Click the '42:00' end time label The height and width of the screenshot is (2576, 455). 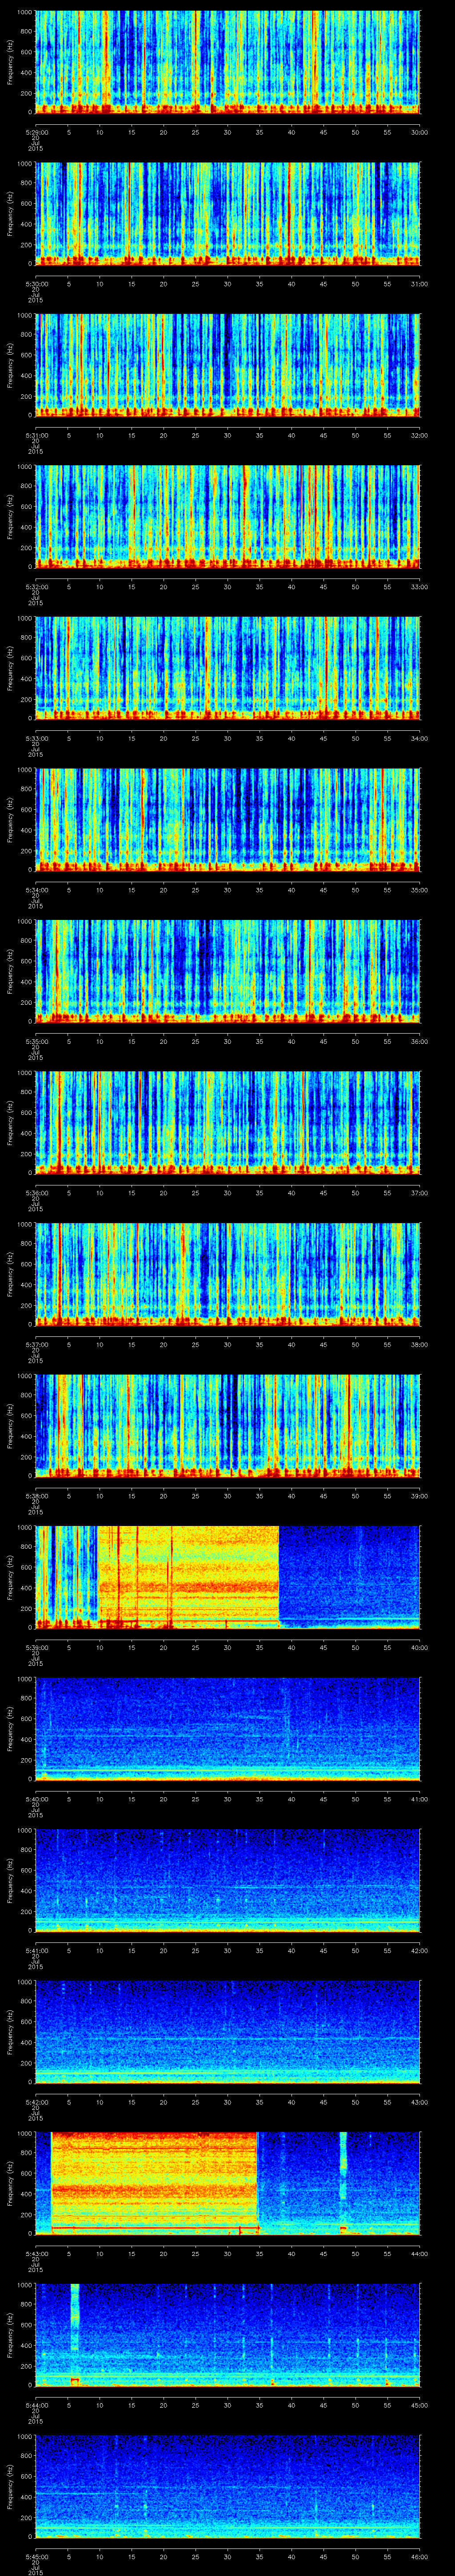(420, 1950)
